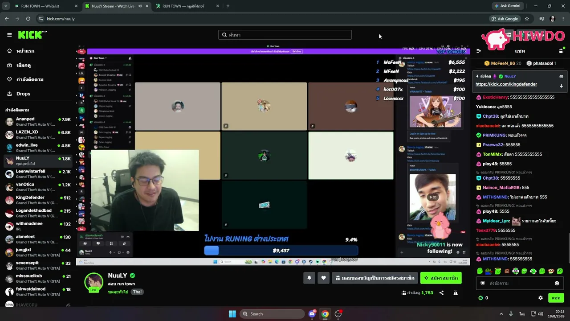The image size is (570, 321).
Task: Open withmudmee's channel in the sidebar
Action: point(37,226)
